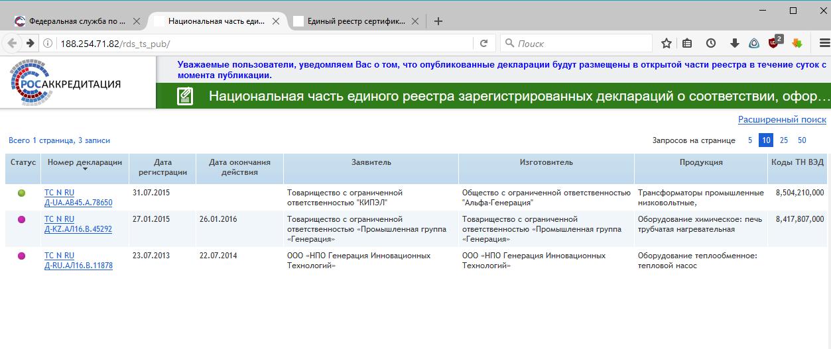The width and height of the screenshot is (831, 349).
Task: Click the blue user notification about declarations
Action: pyautogui.click(x=502, y=70)
